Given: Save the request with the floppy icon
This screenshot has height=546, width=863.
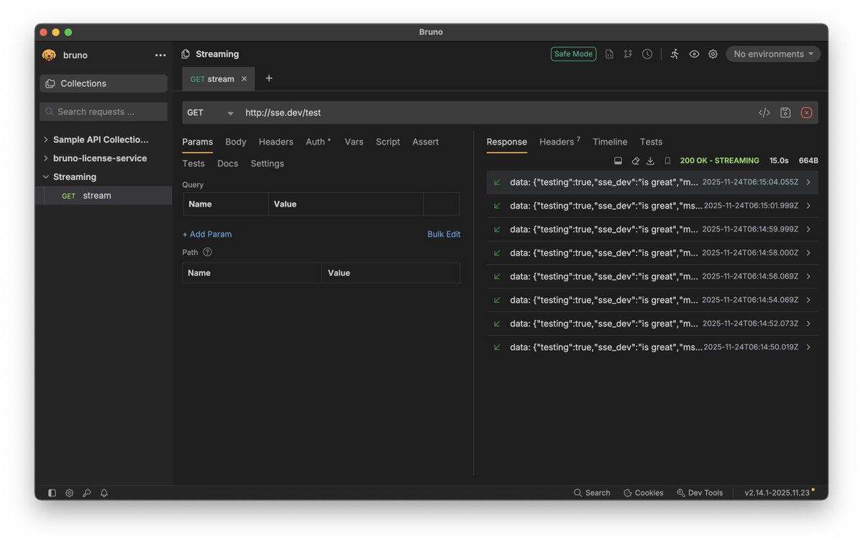Looking at the screenshot, I should (x=785, y=113).
